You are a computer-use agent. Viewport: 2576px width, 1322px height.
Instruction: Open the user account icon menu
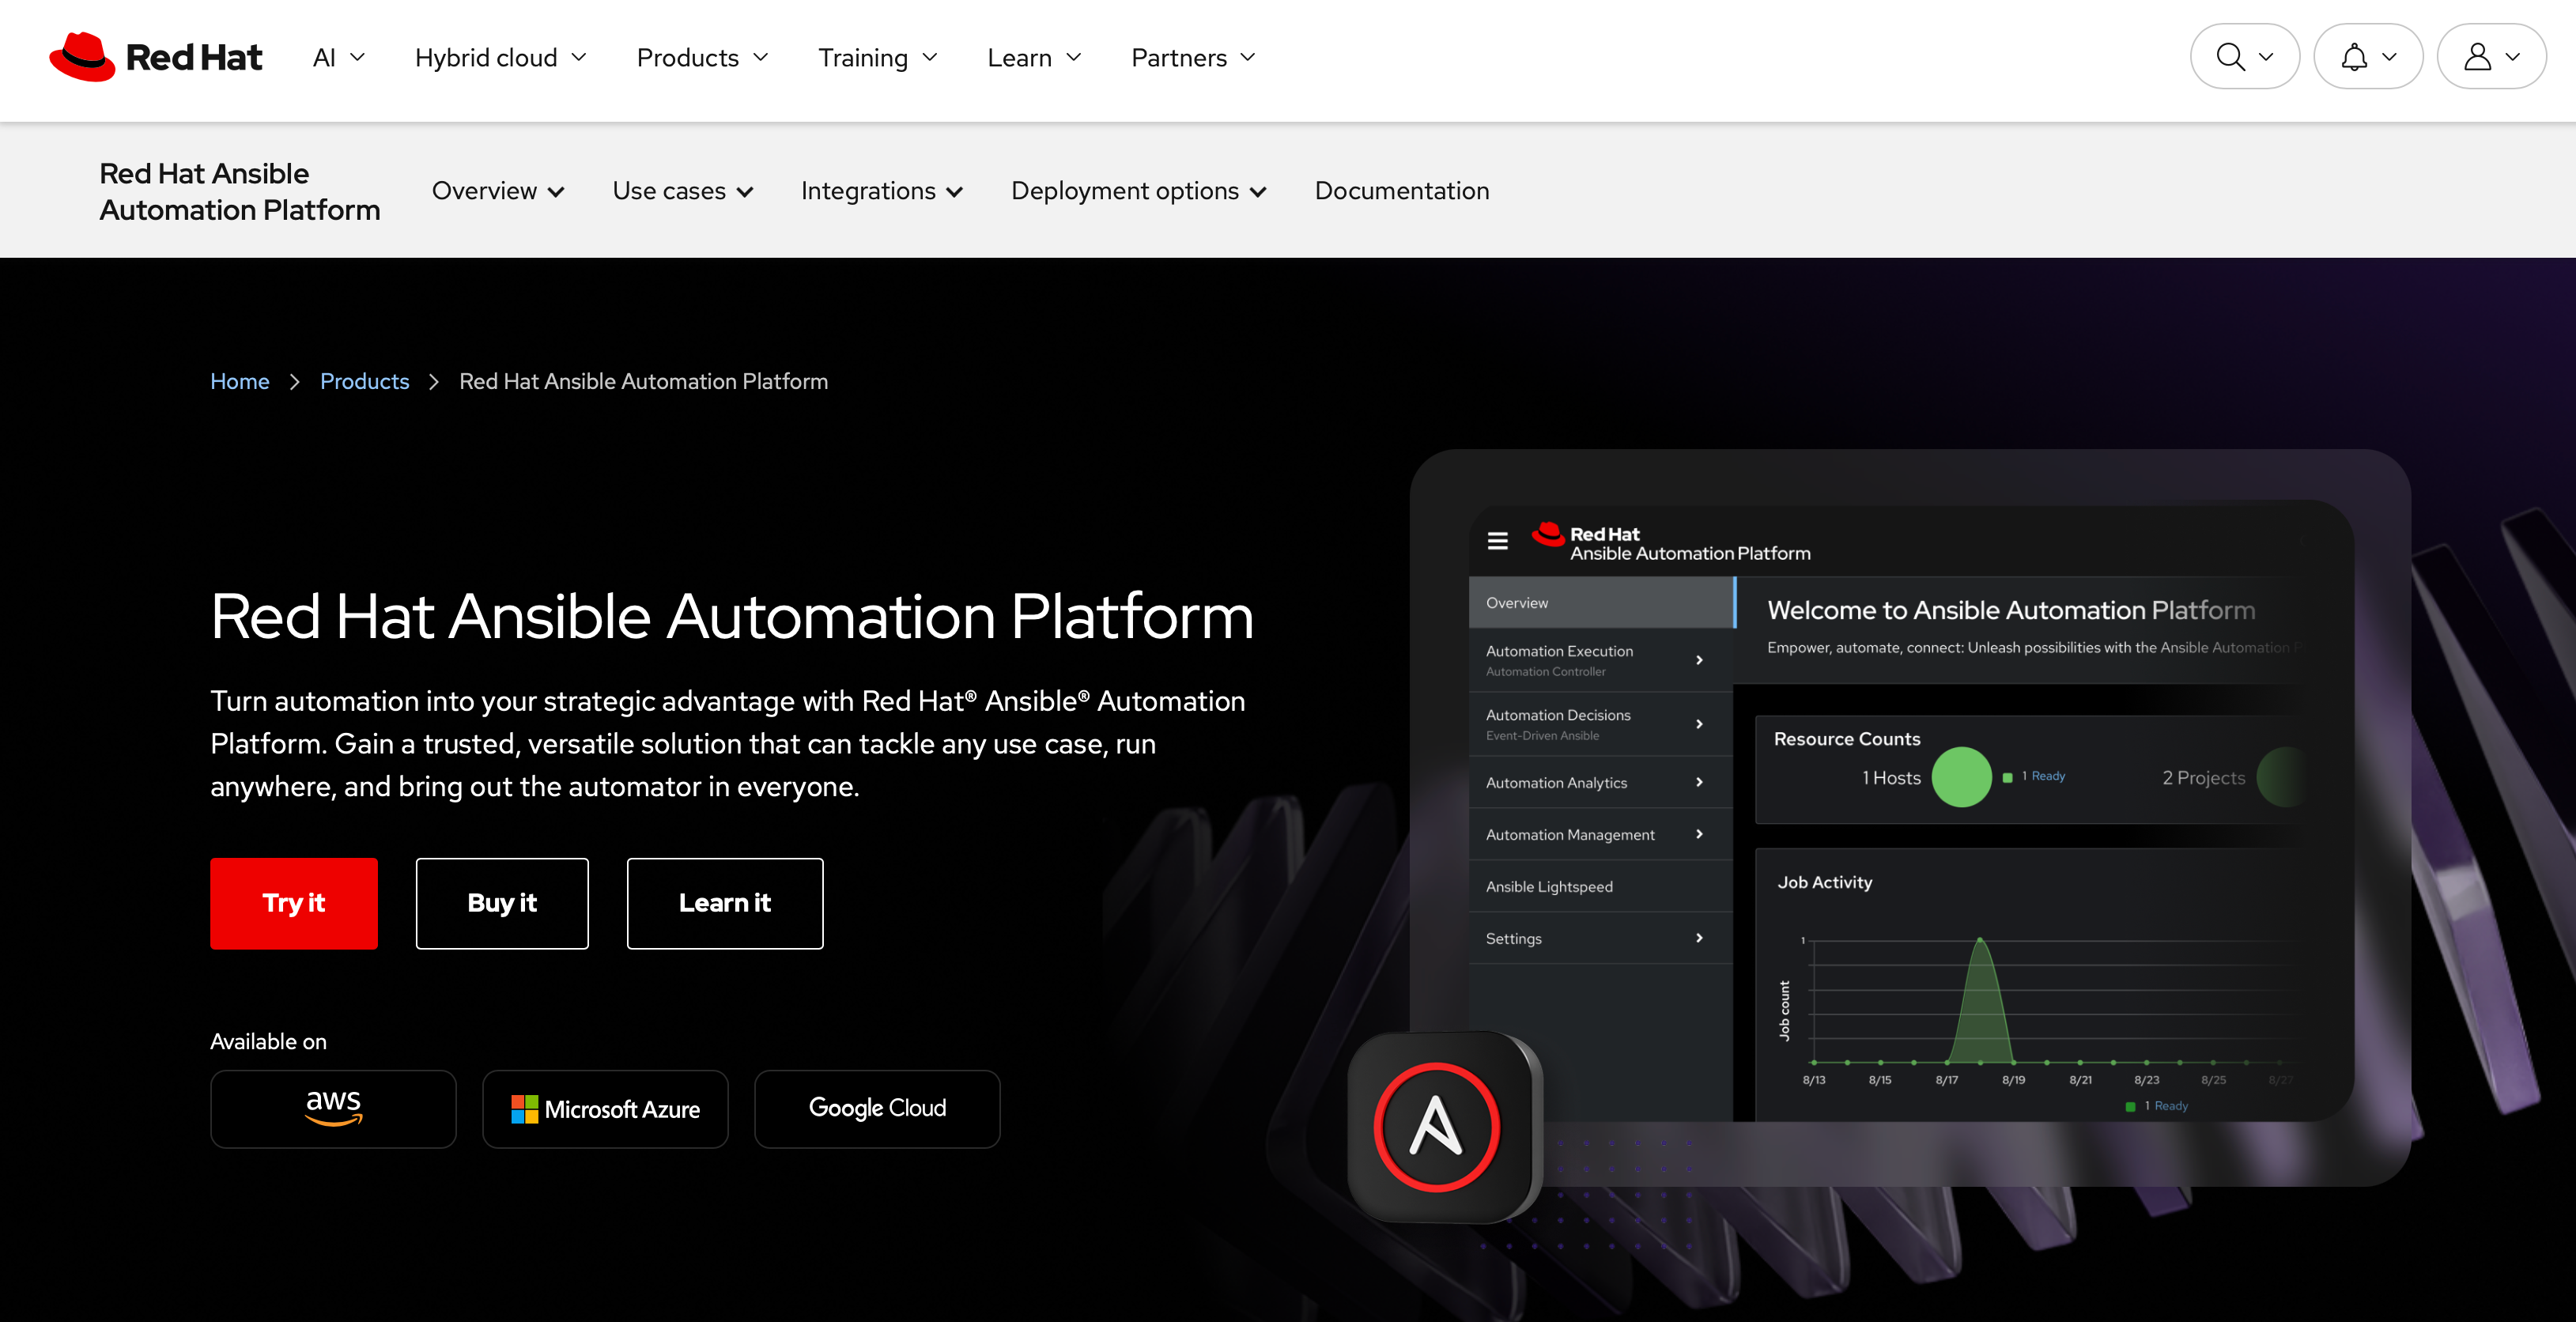coord(2491,57)
